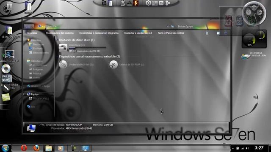271x152 pixels.
Task: Click the PS icon in top dock
Action: point(161,3)
